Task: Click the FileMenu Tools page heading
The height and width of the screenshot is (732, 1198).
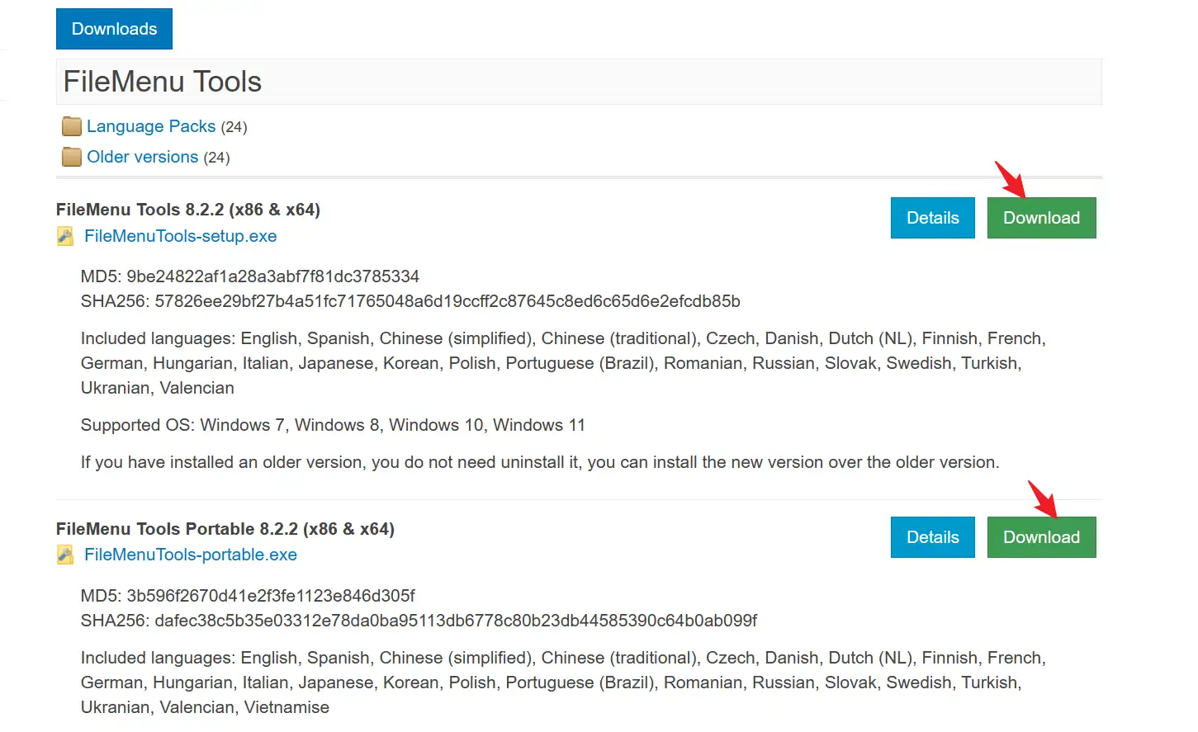Action: [x=163, y=82]
